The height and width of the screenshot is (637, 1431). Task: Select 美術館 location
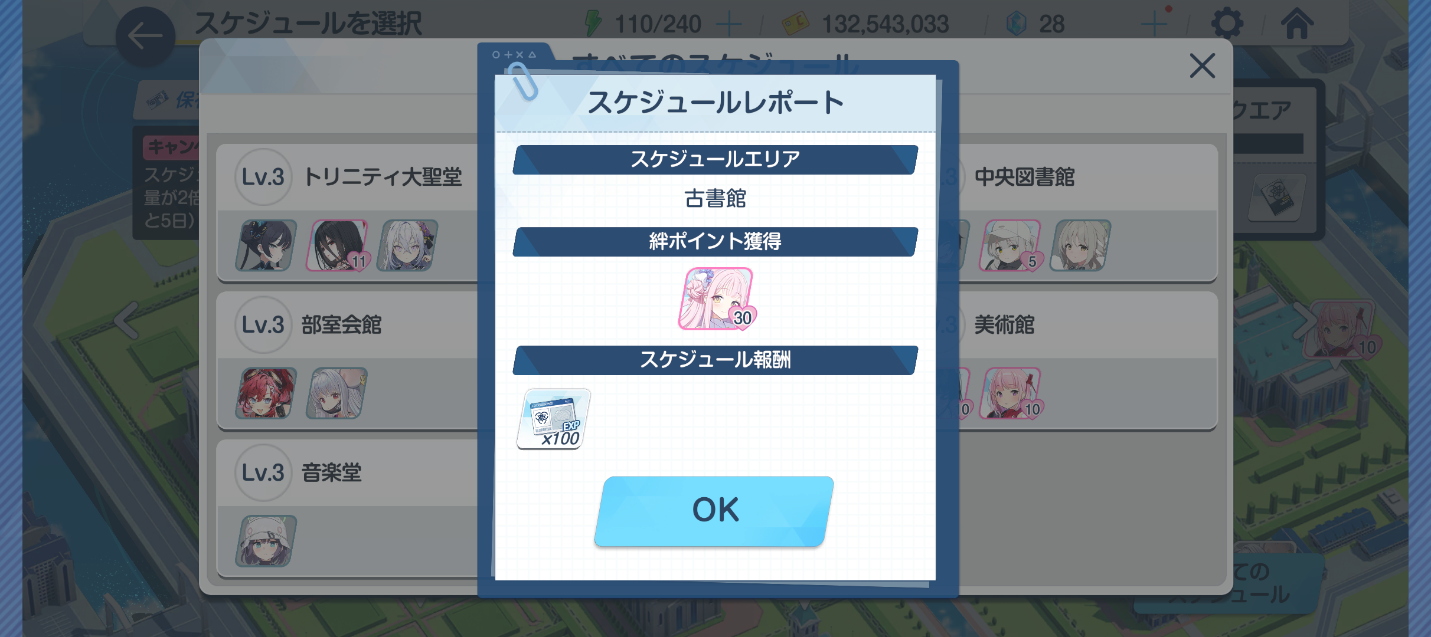[1086, 361]
